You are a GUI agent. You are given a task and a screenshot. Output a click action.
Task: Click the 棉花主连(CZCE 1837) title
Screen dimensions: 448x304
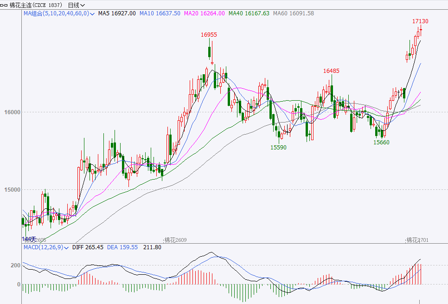(x=36, y=5)
